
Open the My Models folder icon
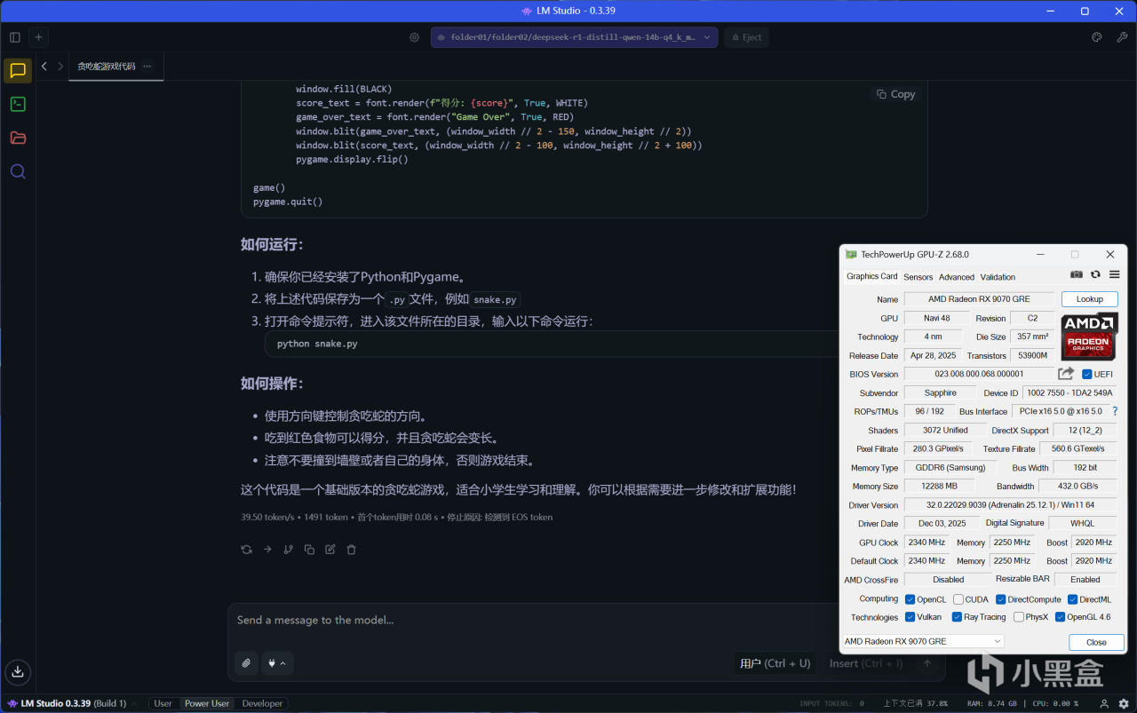coord(18,138)
